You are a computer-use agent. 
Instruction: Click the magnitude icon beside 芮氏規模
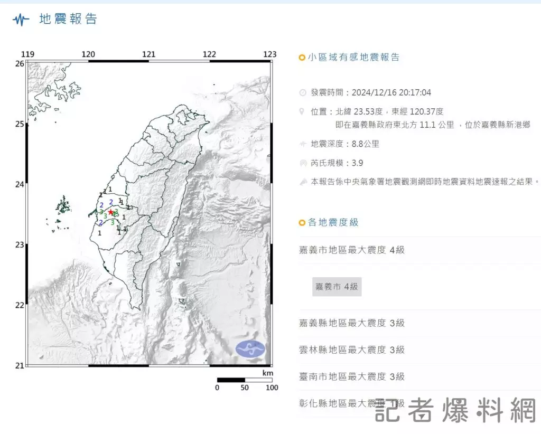[x=303, y=163]
